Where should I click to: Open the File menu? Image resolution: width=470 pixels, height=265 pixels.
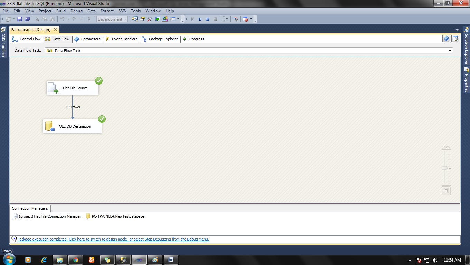click(x=6, y=11)
